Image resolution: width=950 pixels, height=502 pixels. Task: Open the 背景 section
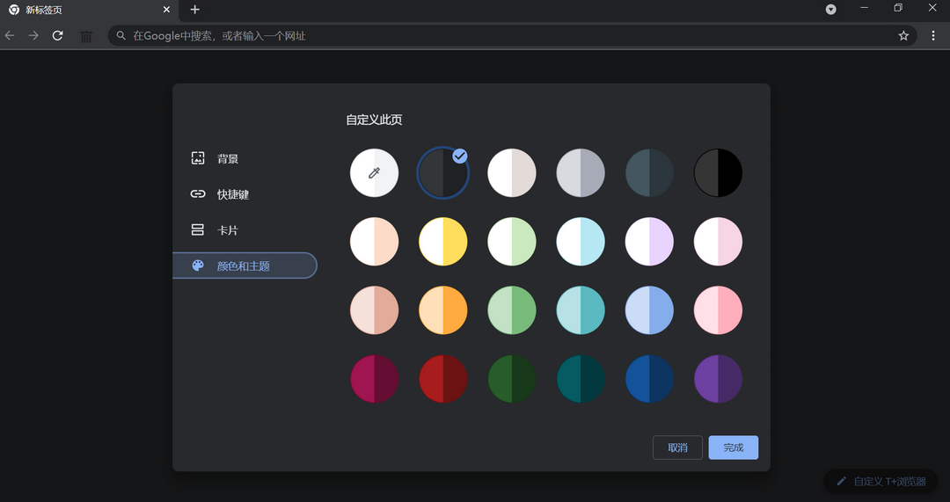pos(227,159)
